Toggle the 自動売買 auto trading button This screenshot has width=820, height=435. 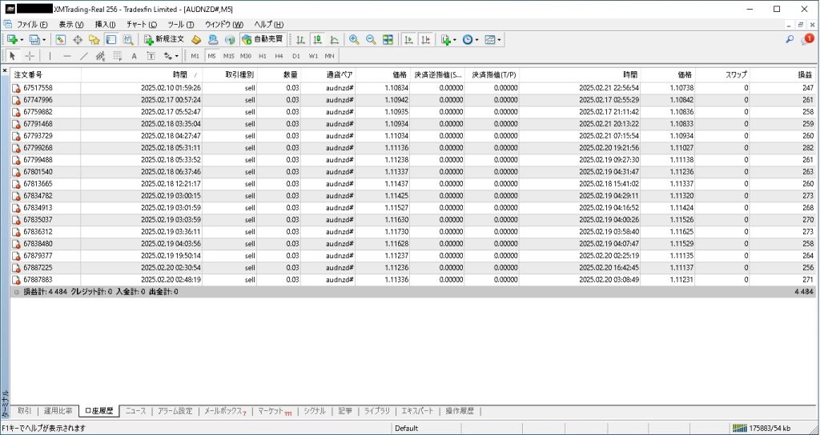[x=261, y=39]
